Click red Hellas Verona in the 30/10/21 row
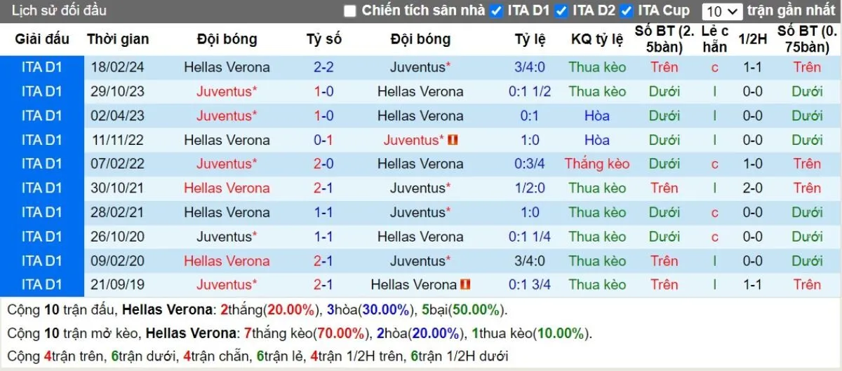The width and height of the screenshot is (842, 371). (x=227, y=188)
